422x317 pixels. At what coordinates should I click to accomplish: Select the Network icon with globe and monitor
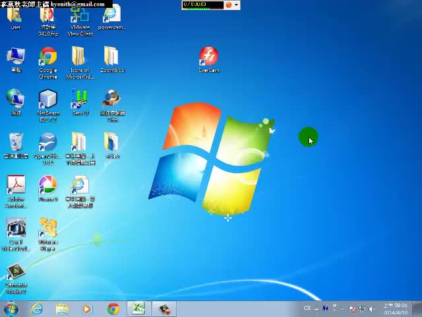click(x=16, y=103)
